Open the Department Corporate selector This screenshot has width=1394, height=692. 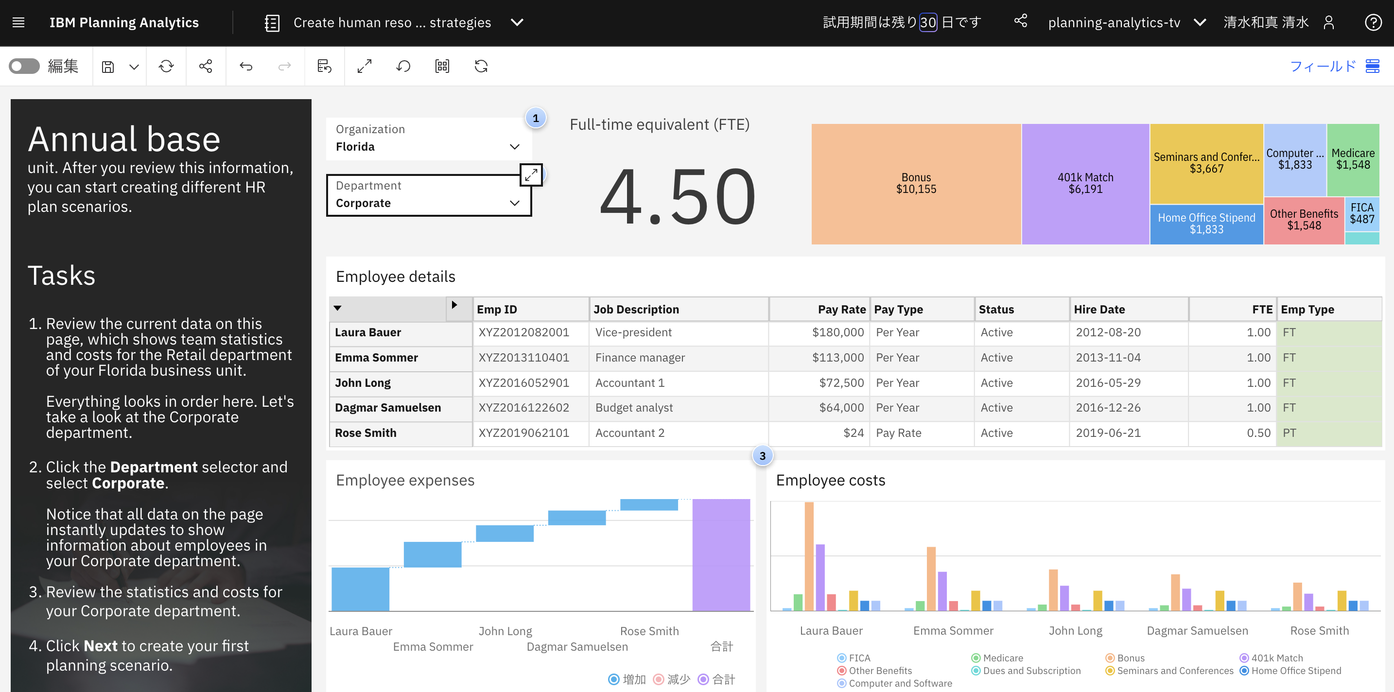click(515, 203)
